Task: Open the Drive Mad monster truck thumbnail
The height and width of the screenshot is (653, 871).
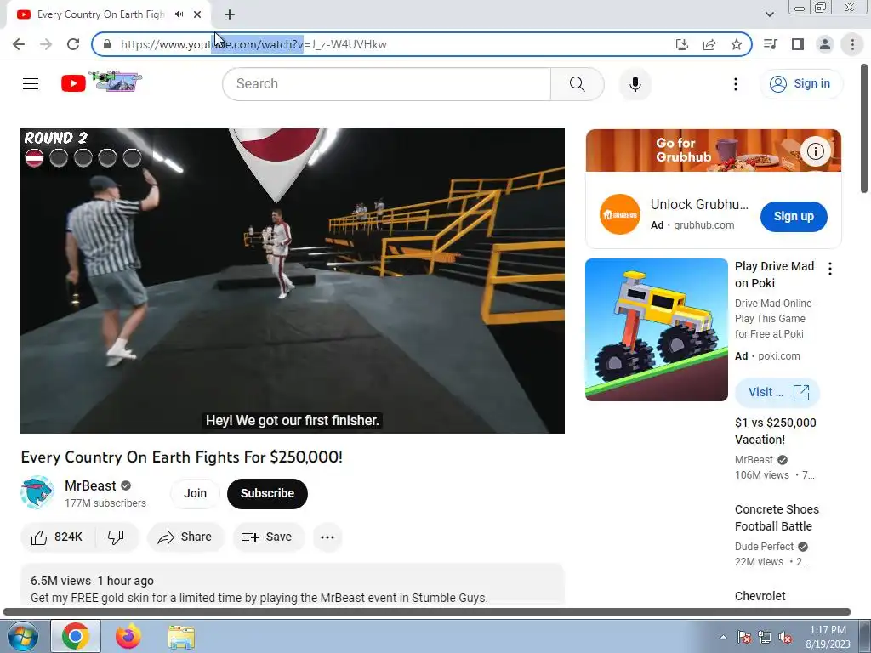Action: pyautogui.click(x=656, y=330)
